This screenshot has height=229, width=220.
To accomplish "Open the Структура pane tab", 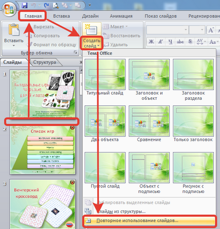I will click(x=45, y=62).
